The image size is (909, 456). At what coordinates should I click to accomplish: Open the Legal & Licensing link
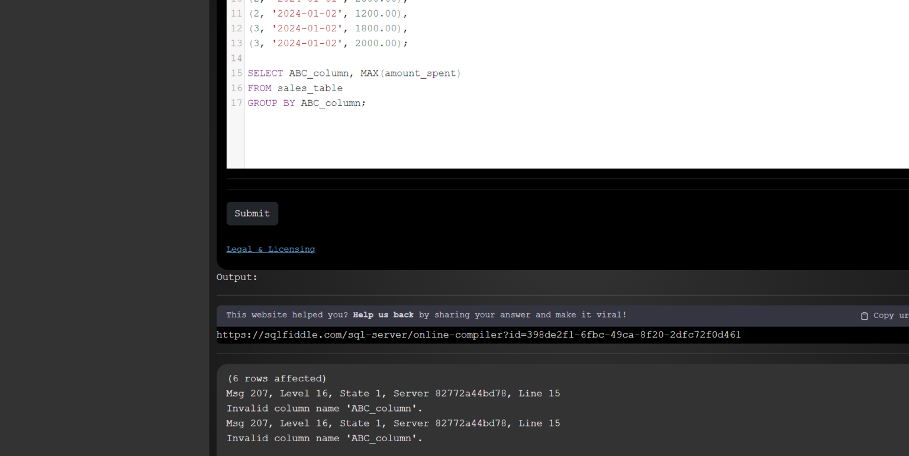point(270,249)
